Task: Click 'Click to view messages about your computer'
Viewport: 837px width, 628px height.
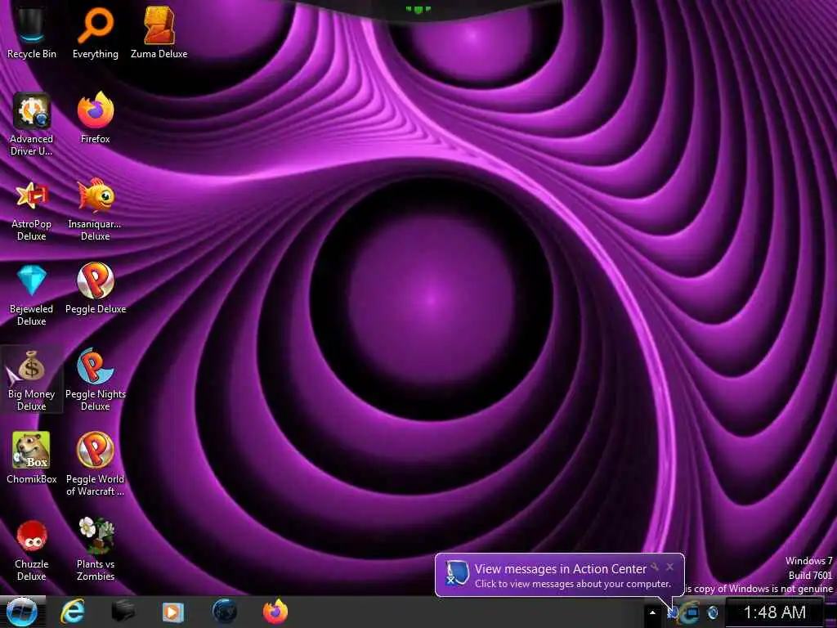Action: click(x=573, y=584)
